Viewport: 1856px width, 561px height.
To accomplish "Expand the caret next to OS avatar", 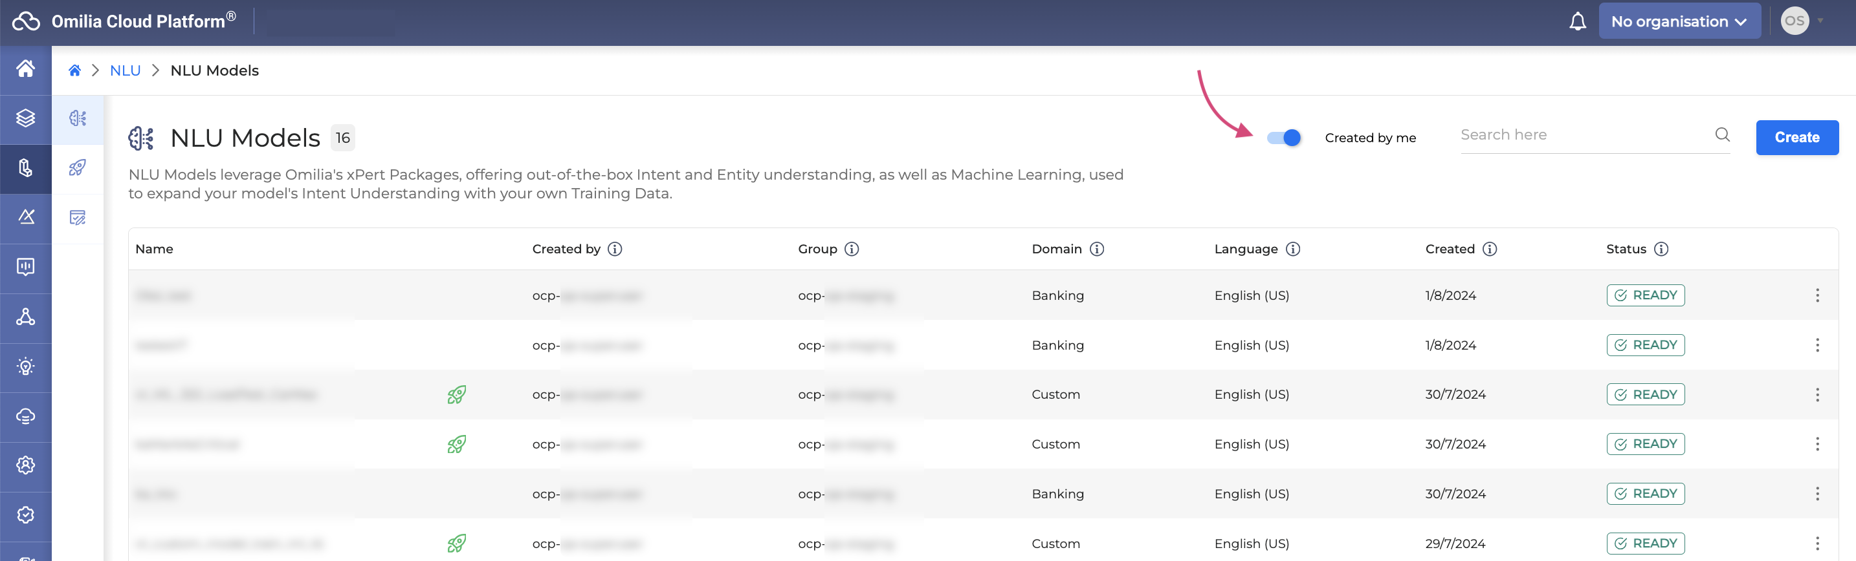I will [1820, 21].
